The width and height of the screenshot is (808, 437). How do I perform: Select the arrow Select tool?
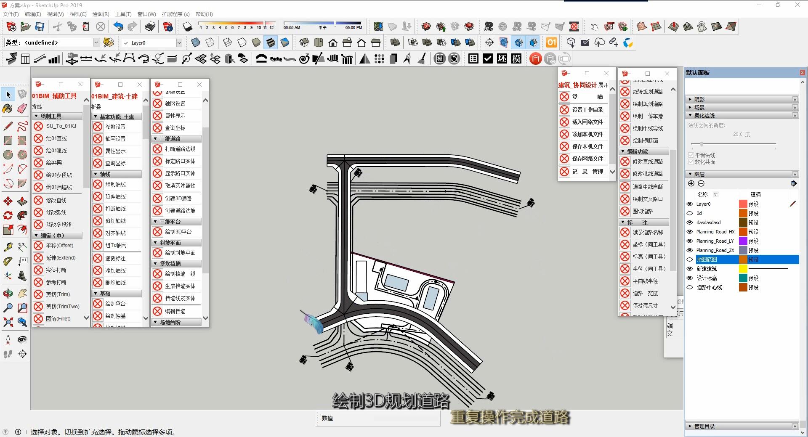8,95
